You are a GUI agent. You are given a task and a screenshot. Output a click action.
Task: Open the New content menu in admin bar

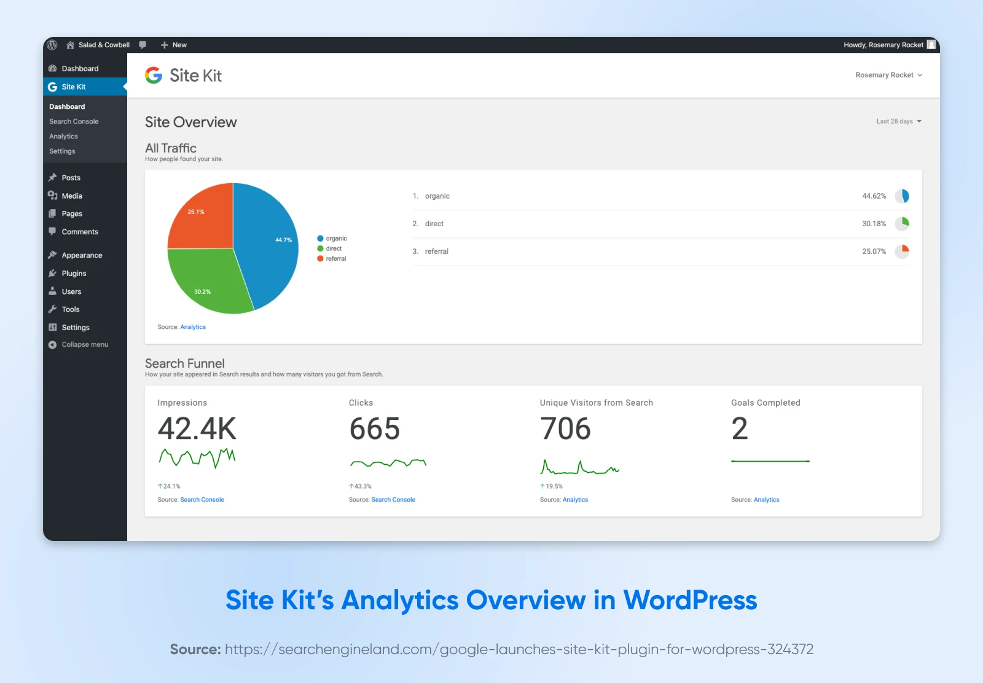click(174, 45)
